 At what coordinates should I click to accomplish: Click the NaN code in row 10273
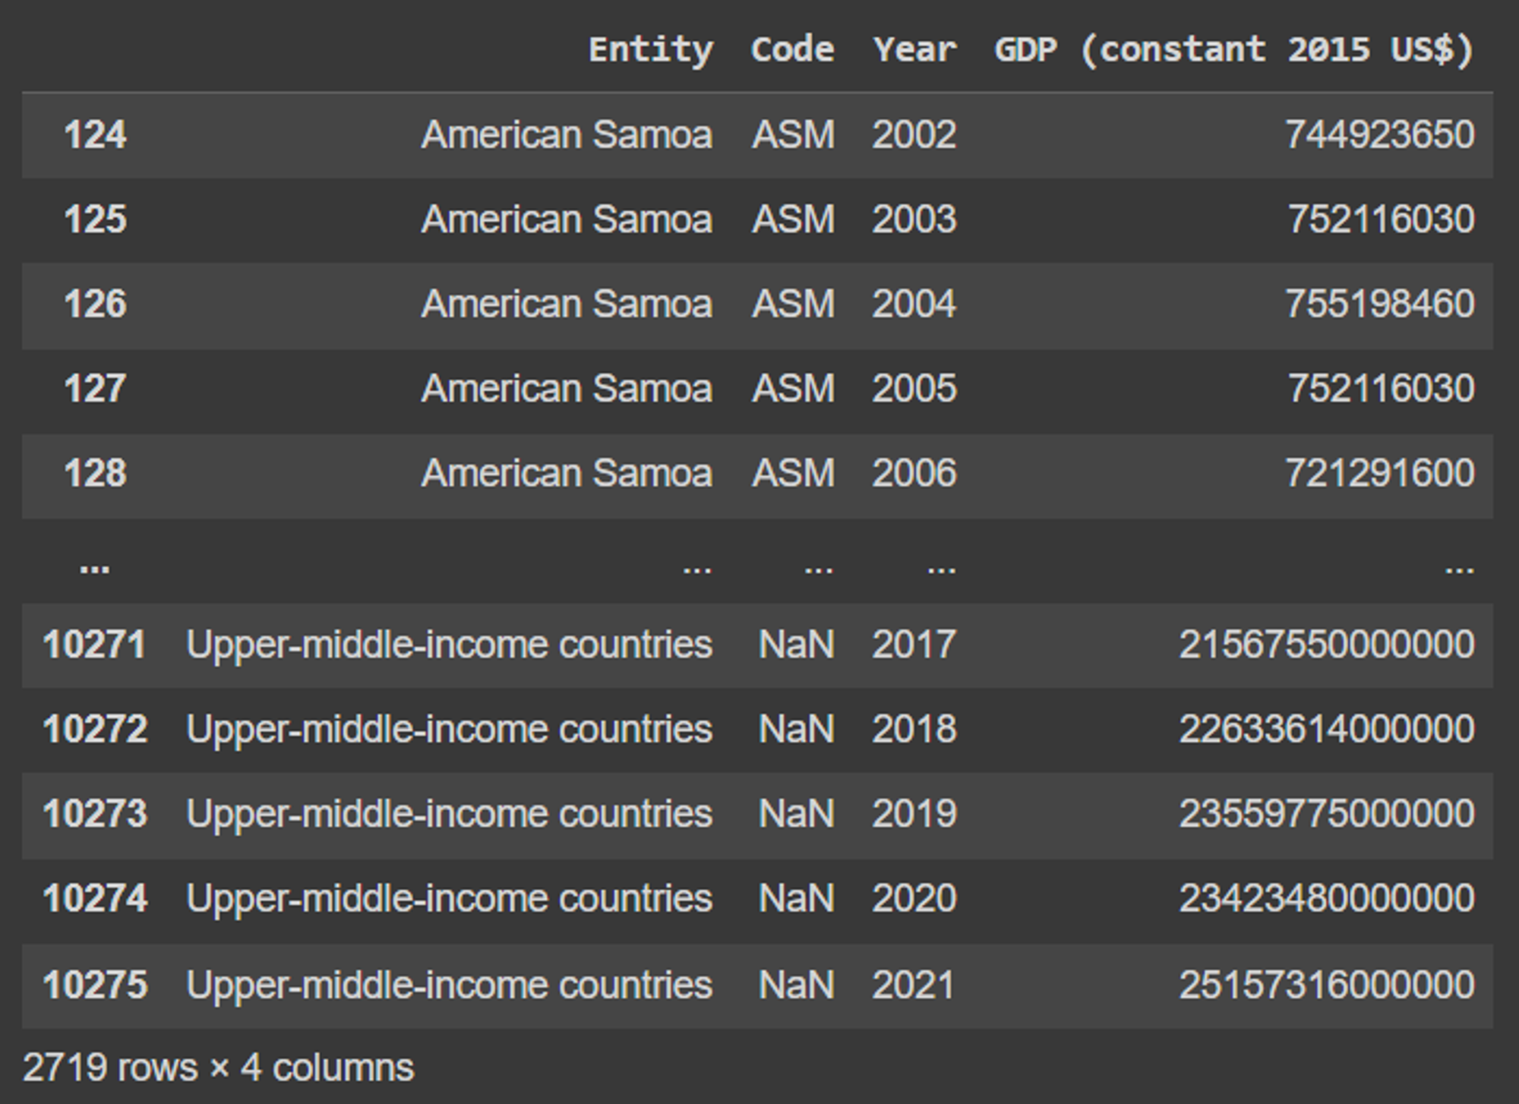point(796,814)
